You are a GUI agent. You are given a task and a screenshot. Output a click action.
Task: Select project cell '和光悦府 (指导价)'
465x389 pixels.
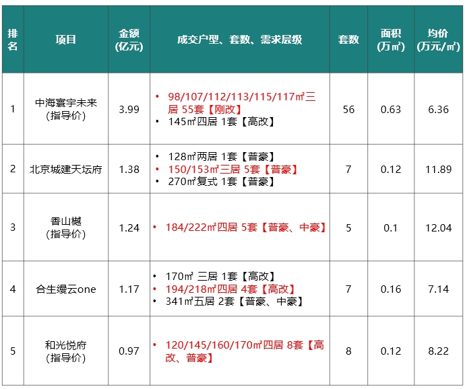pos(66,351)
